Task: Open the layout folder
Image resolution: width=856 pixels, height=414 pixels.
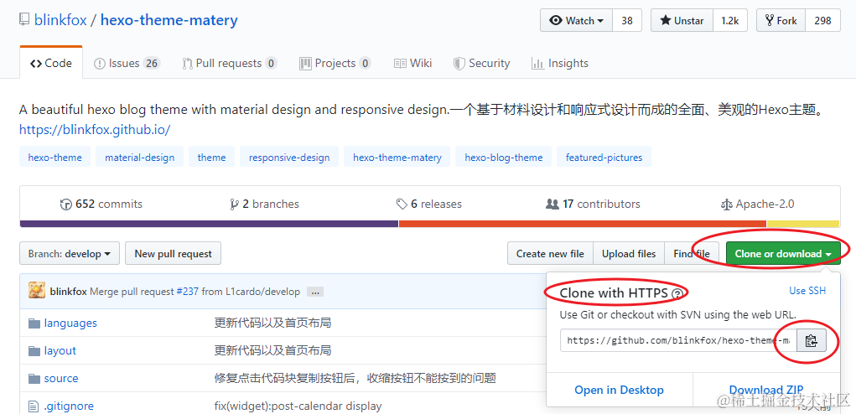Action: pyautogui.click(x=60, y=350)
